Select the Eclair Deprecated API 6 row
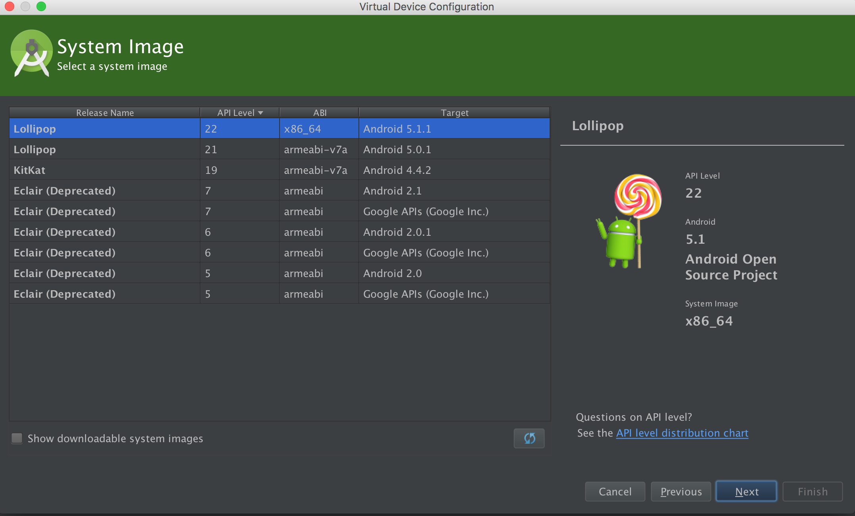This screenshot has width=855, height=516. (278, 232)
